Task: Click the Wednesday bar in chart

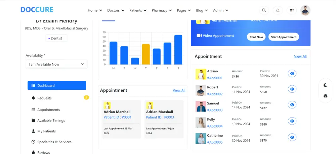Action: (x=135, y=61)
